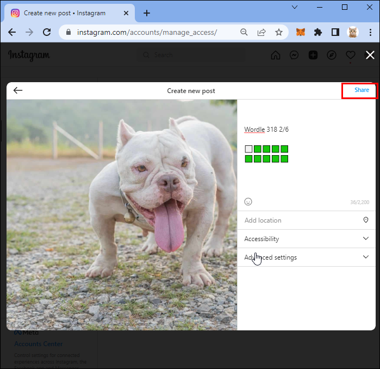380x369 pixels.
Task: Click the dog photo preview
Action: [122, 214]
